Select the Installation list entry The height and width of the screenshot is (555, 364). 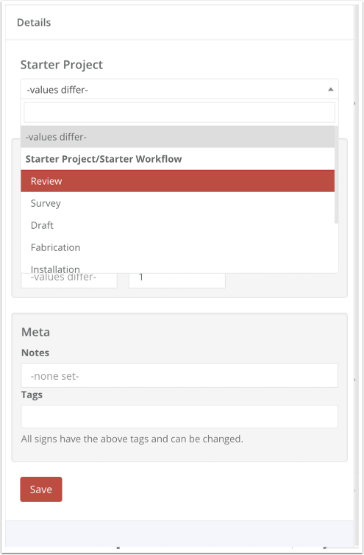click(x=177, y=268)
